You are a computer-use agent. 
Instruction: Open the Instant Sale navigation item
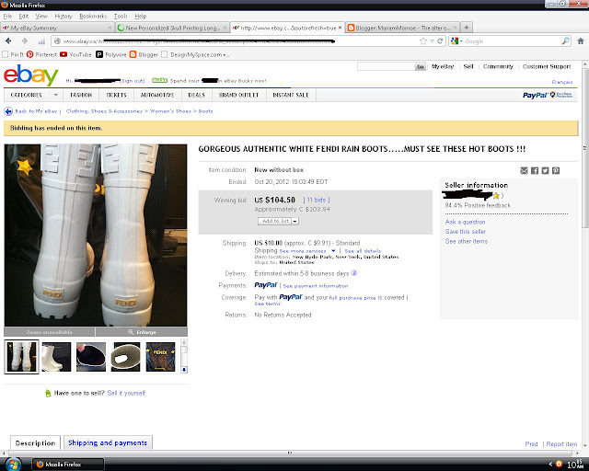point(291,95)
